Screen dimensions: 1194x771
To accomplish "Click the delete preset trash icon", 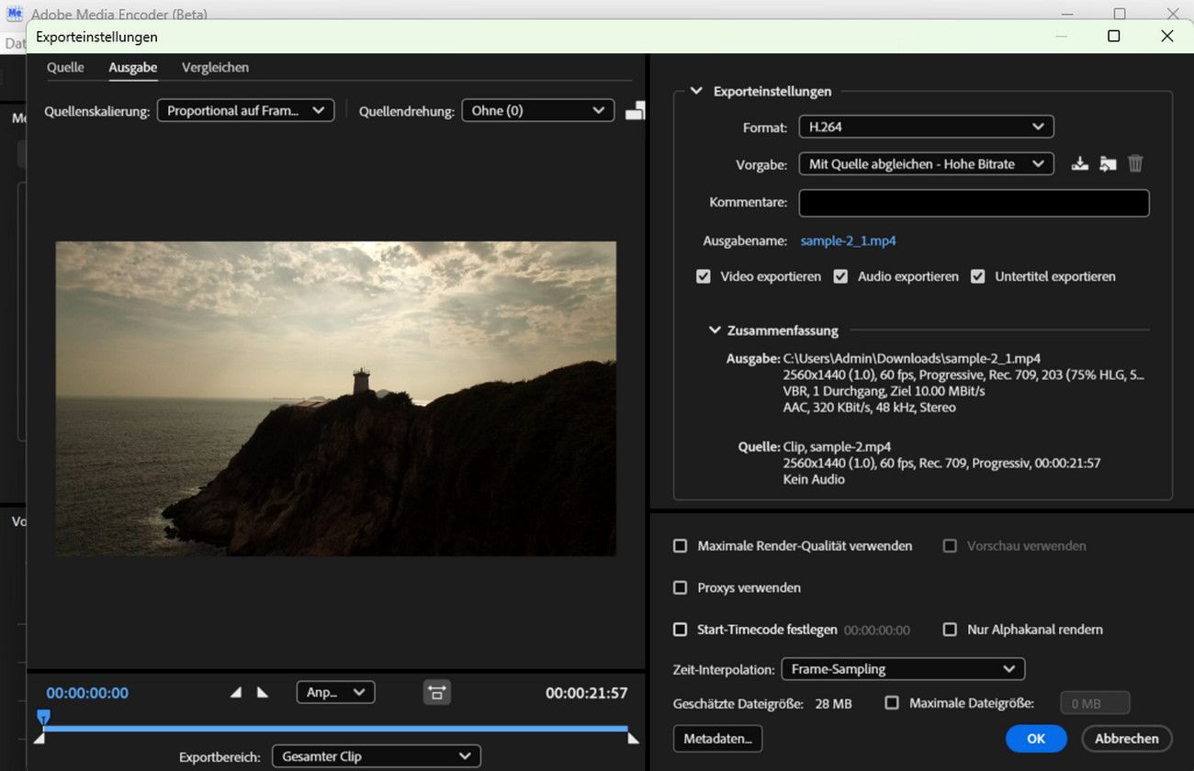I will 1136,164.
